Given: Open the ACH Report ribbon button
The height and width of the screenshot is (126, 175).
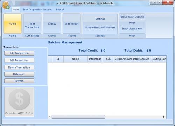Looking at the screenshot, I should click(x=72, y=23).
